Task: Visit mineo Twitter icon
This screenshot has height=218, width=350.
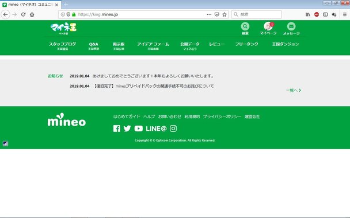Action: pyautogui.click(x=127, y=129)
